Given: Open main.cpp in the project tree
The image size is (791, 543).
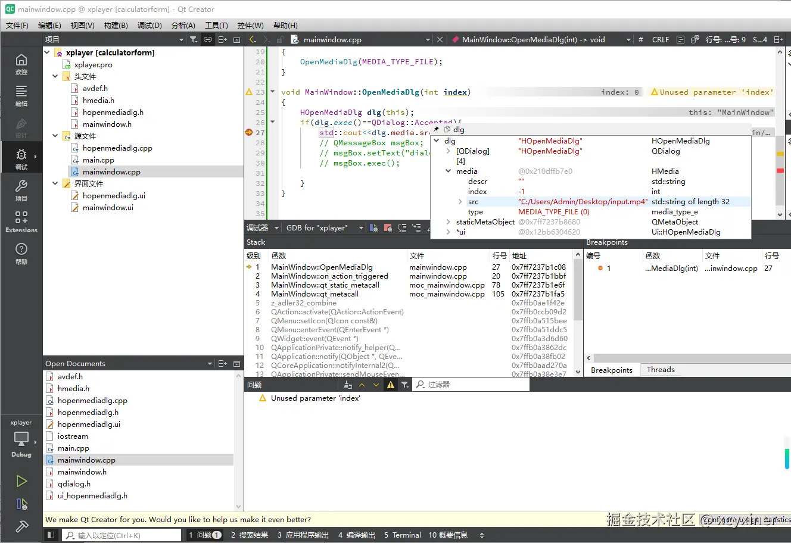Looking at the screenshot, I should pos(98,160).
